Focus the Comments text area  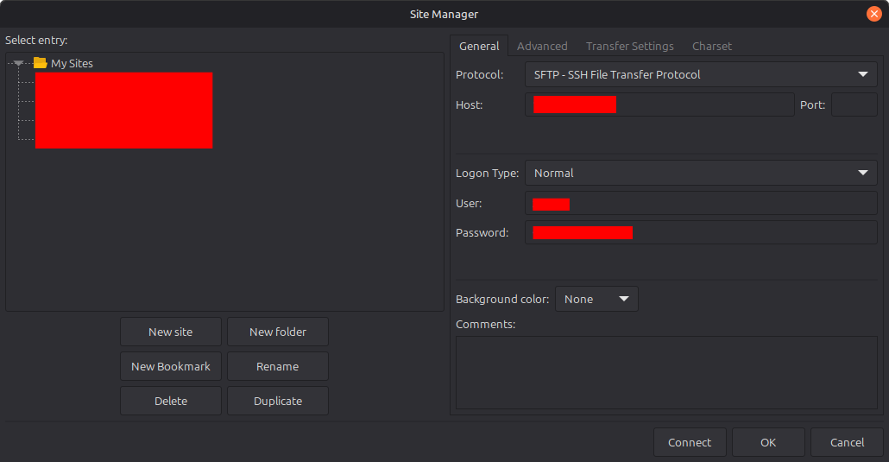(665, 372)
